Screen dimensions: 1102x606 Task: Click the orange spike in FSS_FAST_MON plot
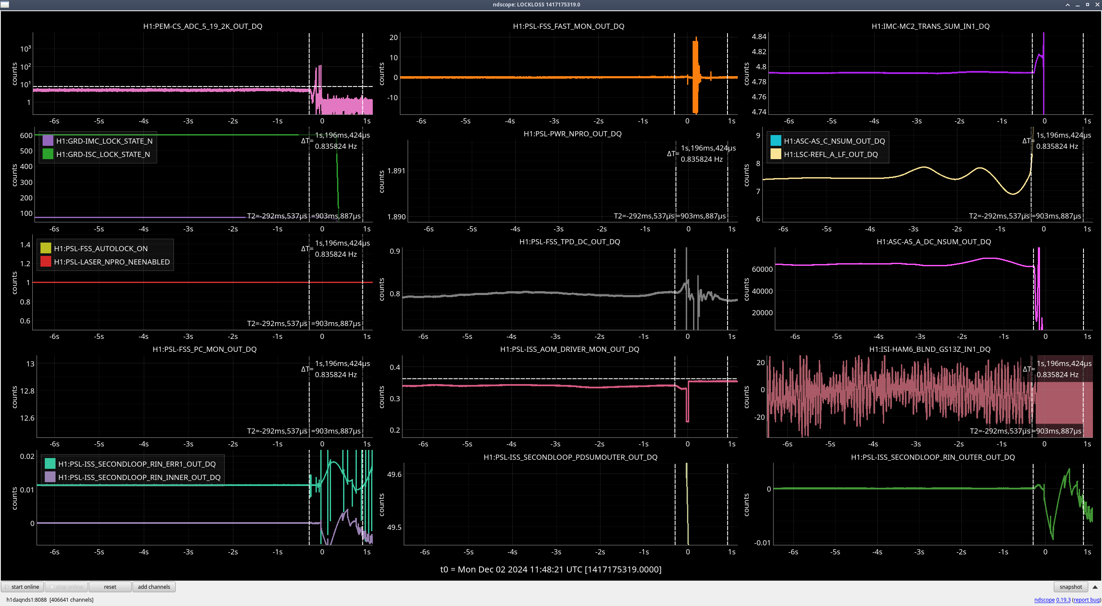(695, 75)
